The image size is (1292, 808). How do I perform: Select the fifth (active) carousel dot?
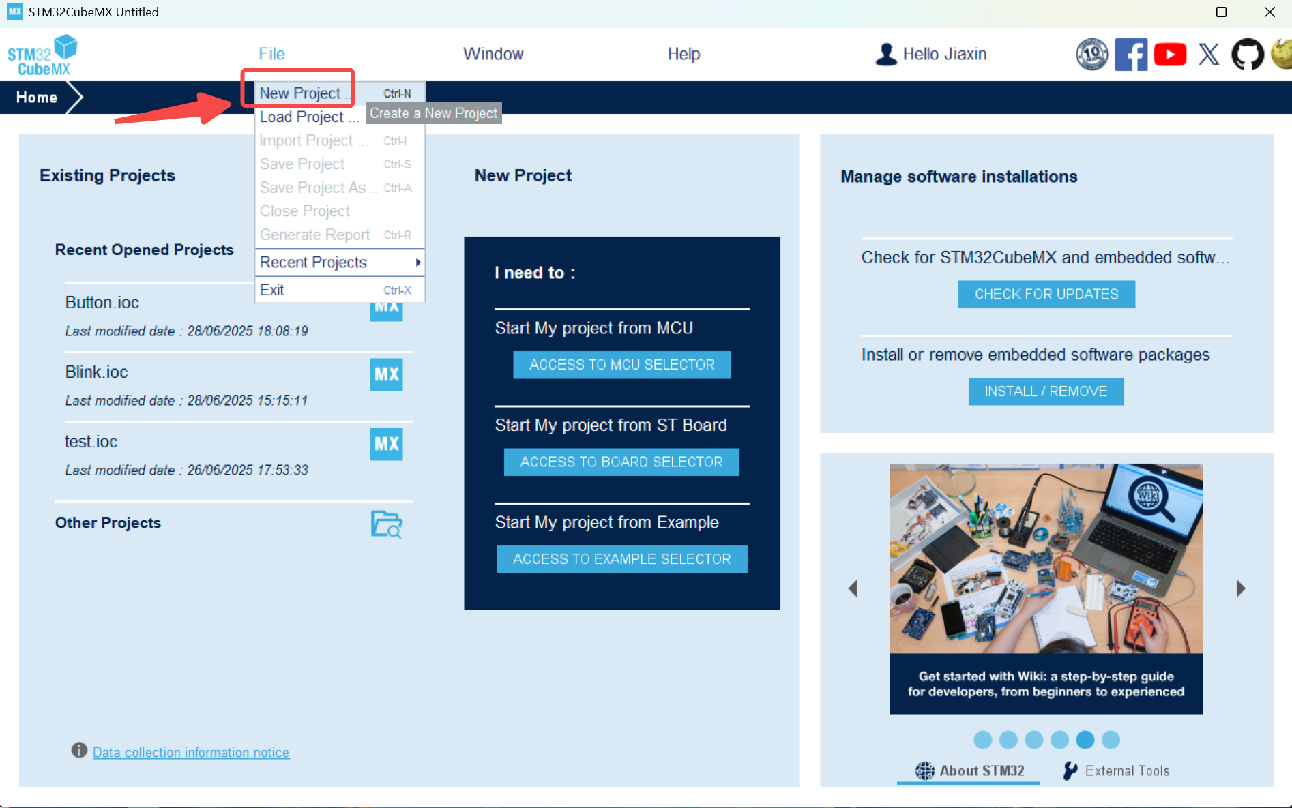1085,740
